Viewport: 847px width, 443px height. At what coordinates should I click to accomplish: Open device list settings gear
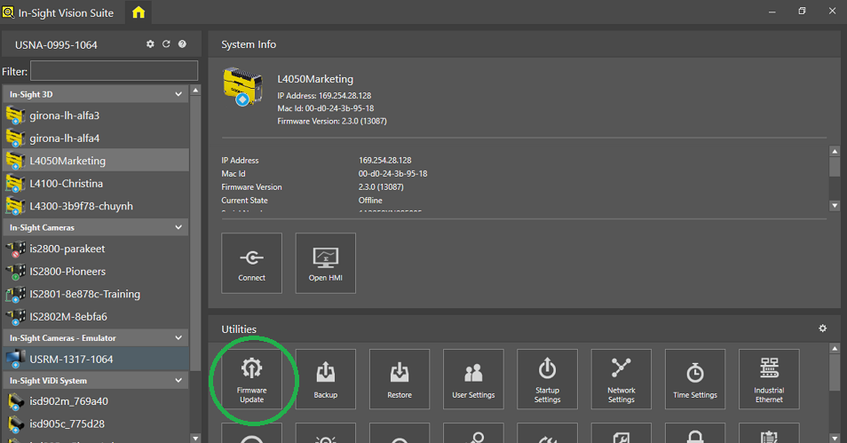[x=150, y=44]
